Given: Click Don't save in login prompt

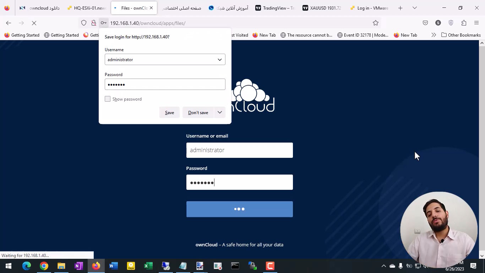Looking at the screenshot, I should click(198, 112).
